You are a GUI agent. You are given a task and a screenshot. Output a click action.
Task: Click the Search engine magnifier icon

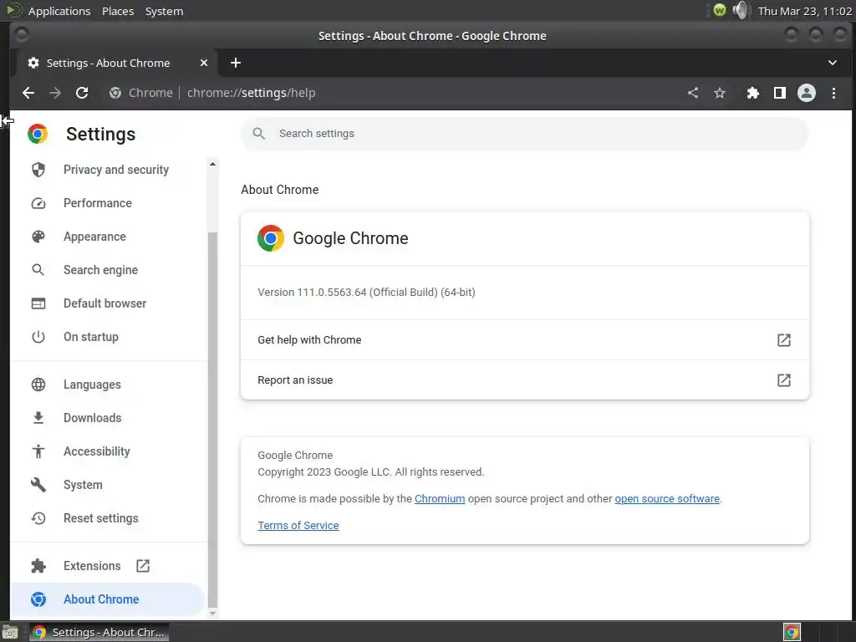click(x=38, y=270)
